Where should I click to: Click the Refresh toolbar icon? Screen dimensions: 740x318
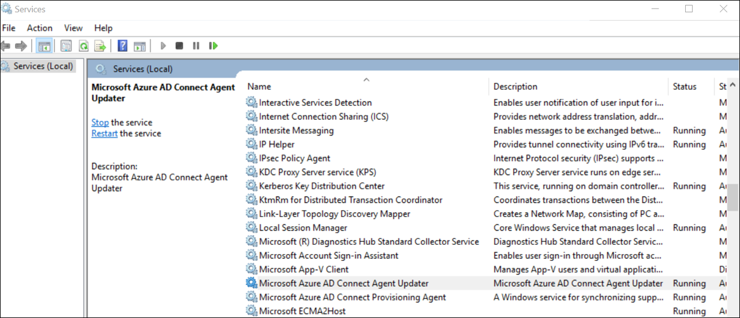coord(83,46)
